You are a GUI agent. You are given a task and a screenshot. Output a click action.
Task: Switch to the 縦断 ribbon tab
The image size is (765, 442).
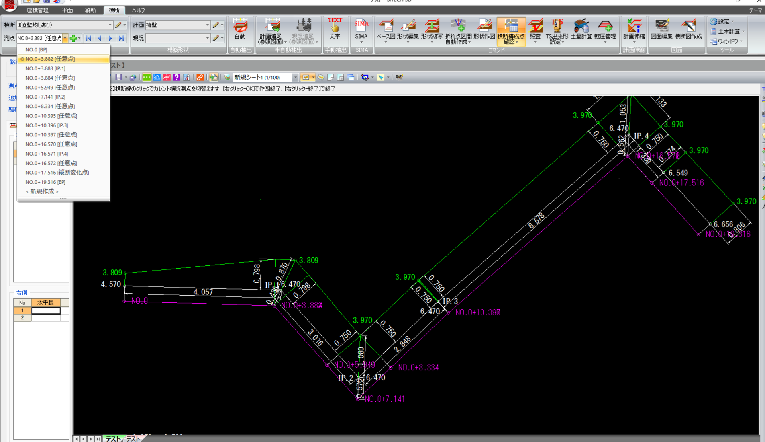coord(90,10)
